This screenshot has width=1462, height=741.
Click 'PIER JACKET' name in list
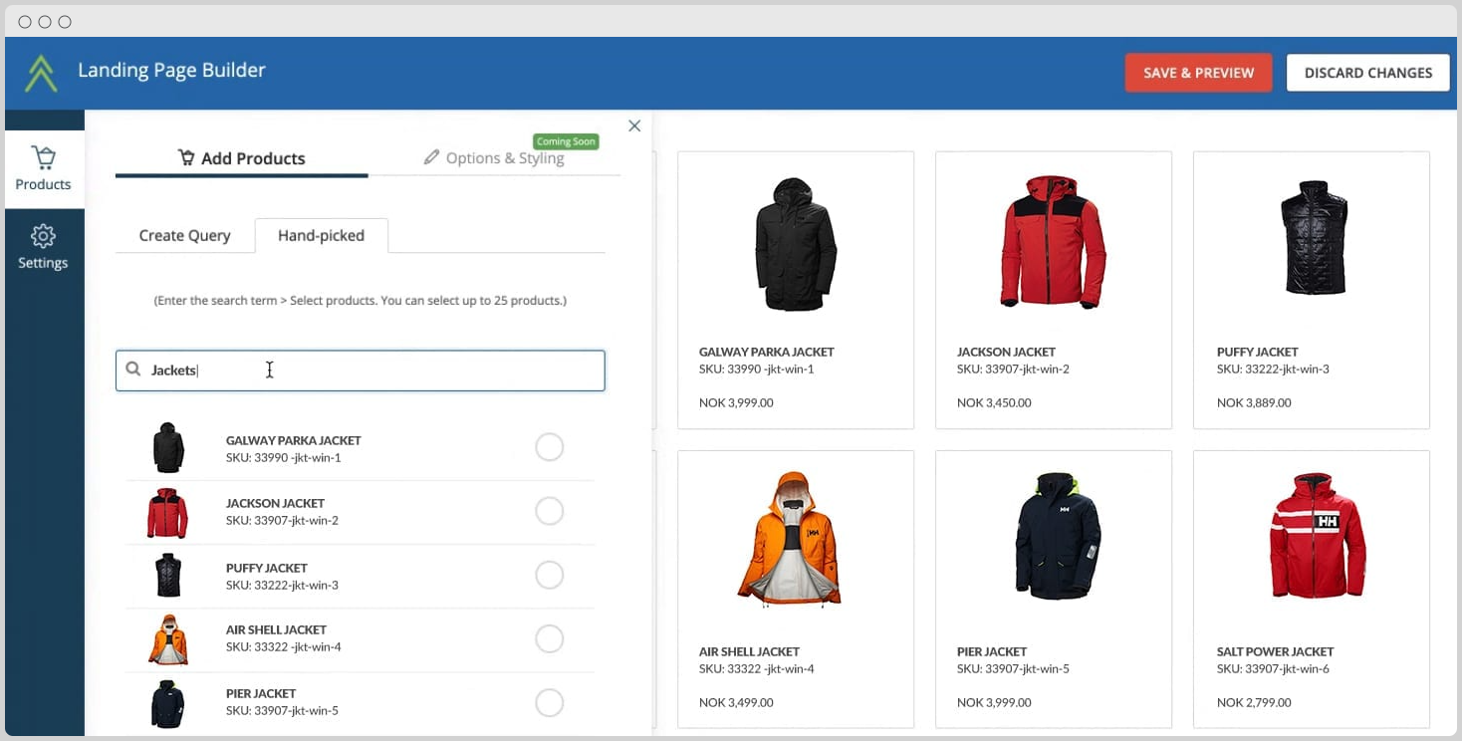261,693
